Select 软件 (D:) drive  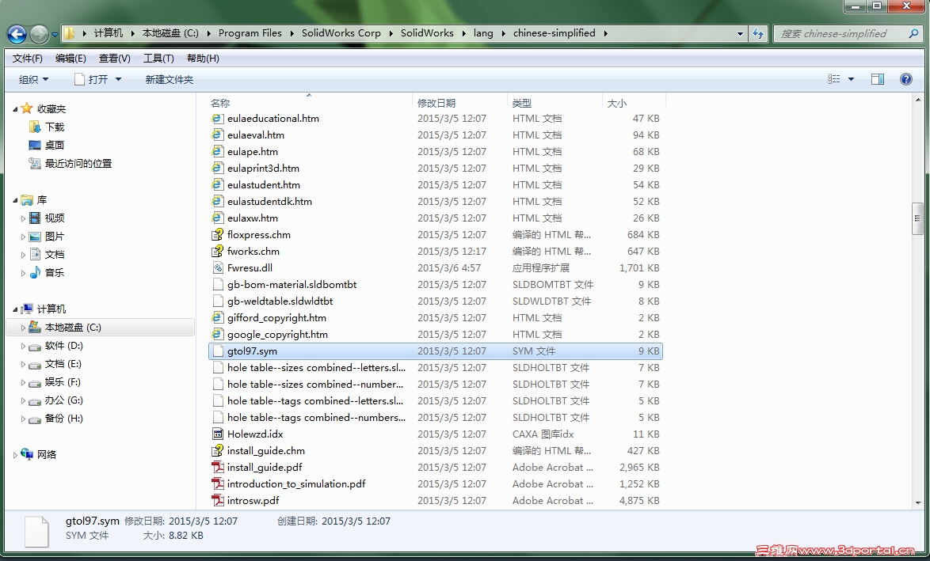pyautogui.click(x=63, y=346)
